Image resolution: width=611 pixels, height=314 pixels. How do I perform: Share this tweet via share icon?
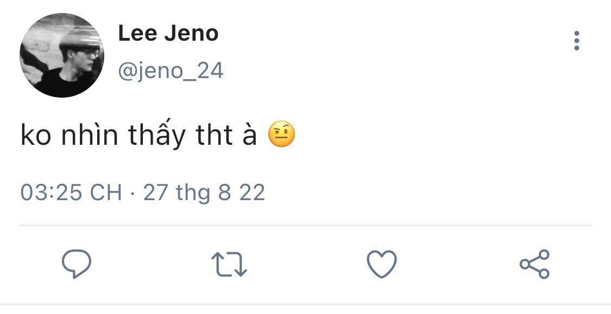[535, 264]
